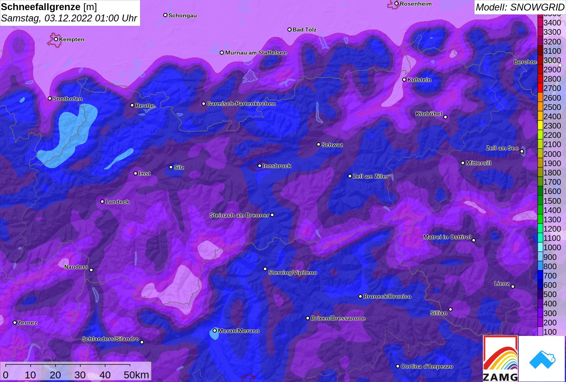Click the legend value 100

pyautogui.click(x=550, y=332)
